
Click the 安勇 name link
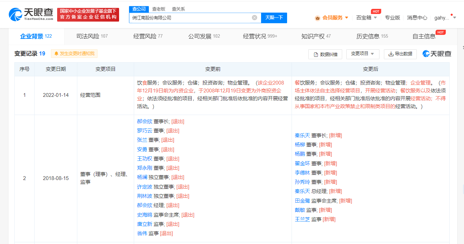click(x=142, y=150)
